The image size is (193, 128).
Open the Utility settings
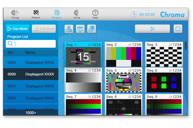pyautogui.click(x=77, y=14)
